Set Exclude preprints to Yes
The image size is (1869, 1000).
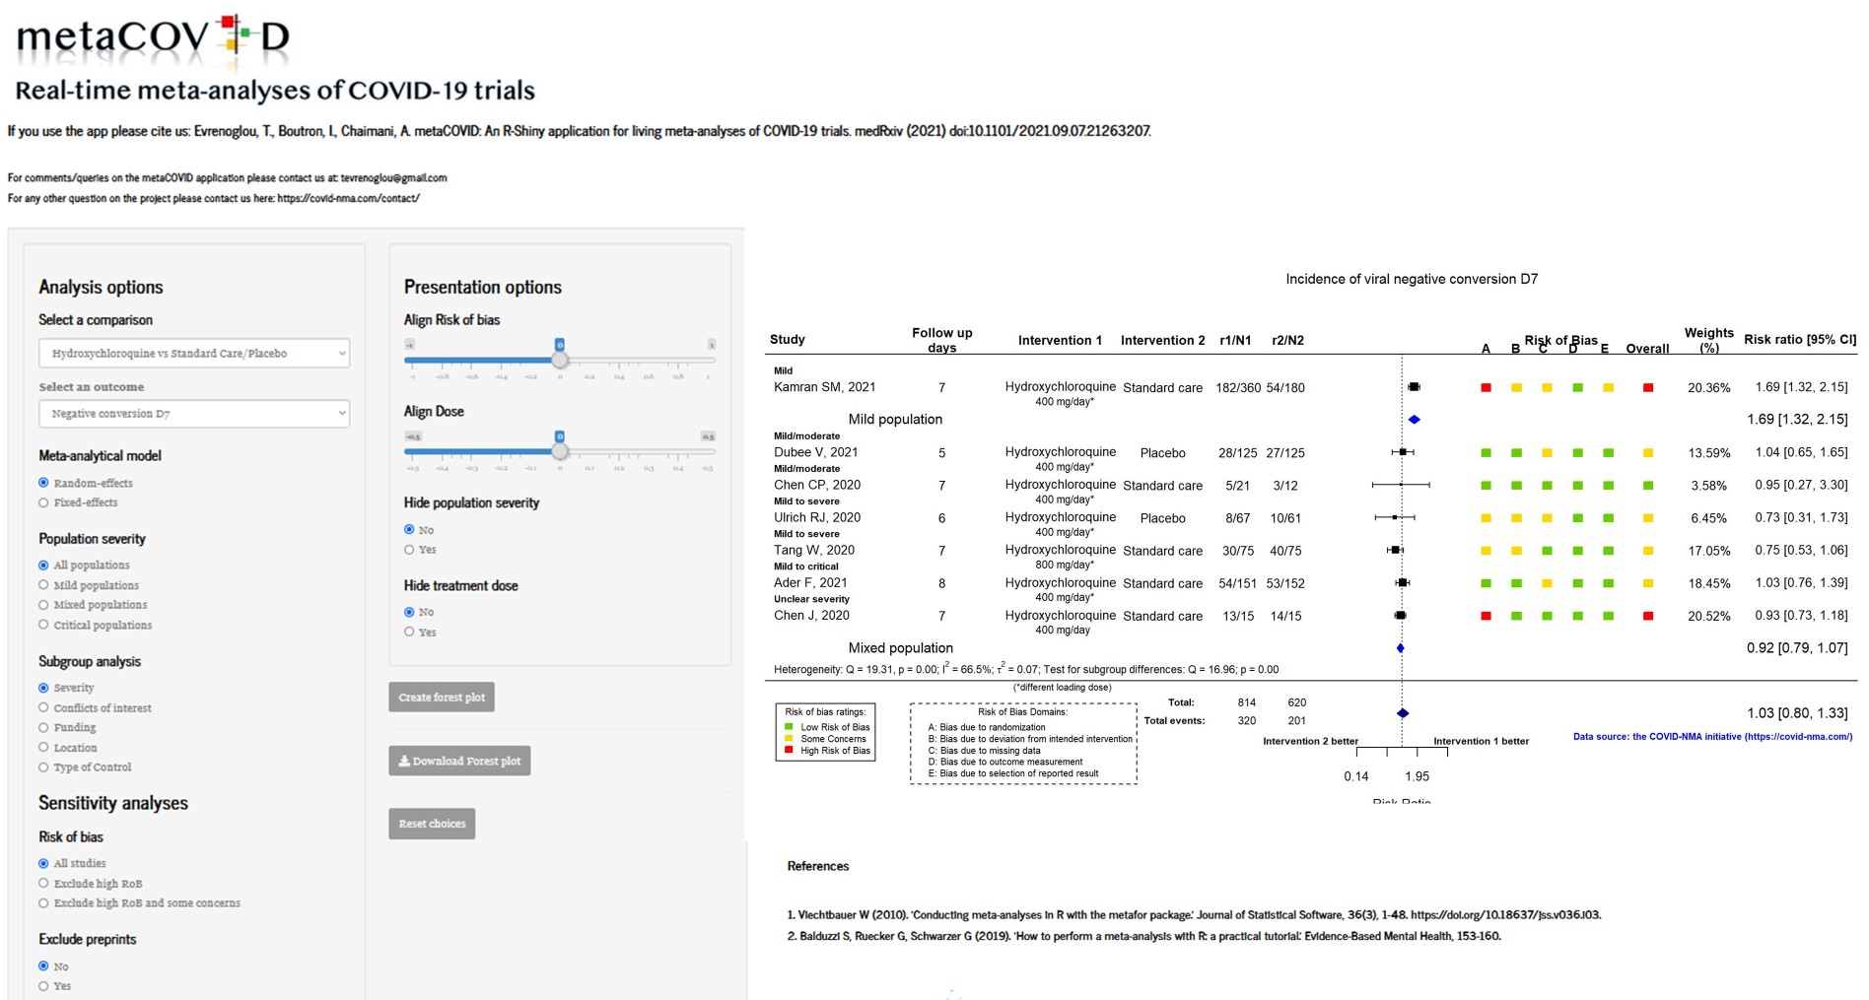(43, 985)
